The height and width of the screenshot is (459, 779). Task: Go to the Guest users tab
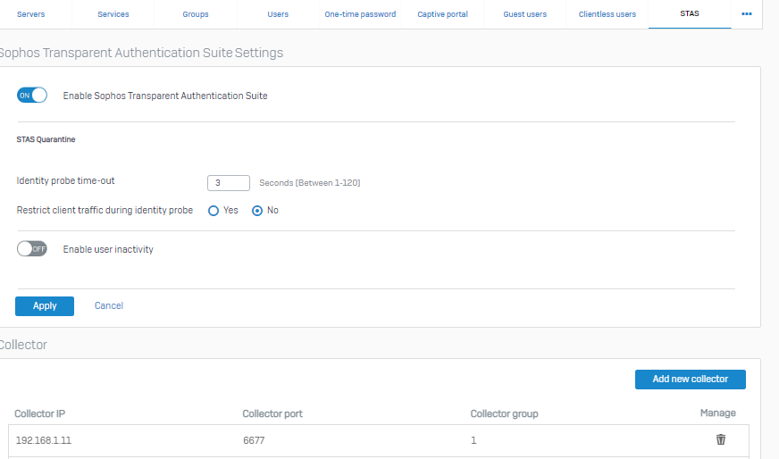pyautogui.click(x=525, y=14)
